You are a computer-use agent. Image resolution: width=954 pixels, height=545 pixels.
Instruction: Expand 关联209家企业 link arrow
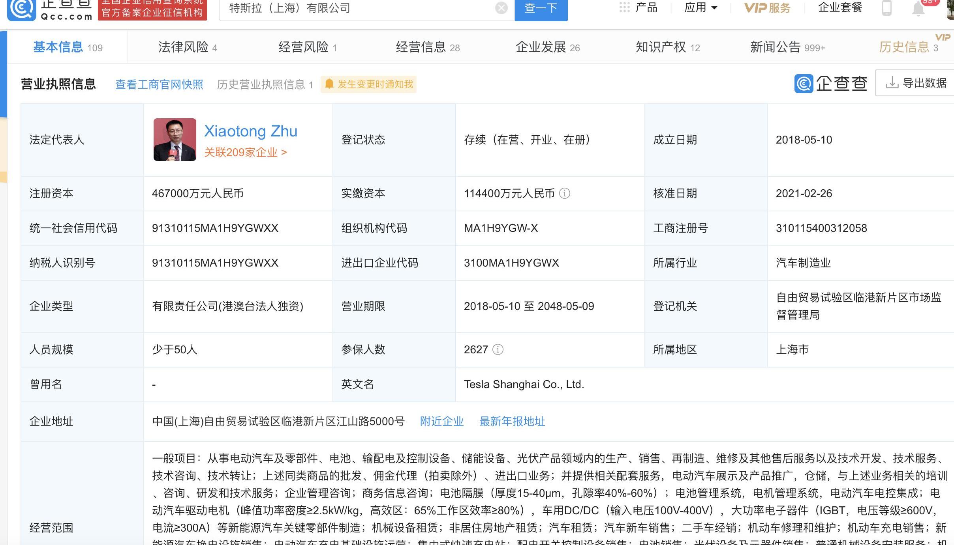coord(284,153)
